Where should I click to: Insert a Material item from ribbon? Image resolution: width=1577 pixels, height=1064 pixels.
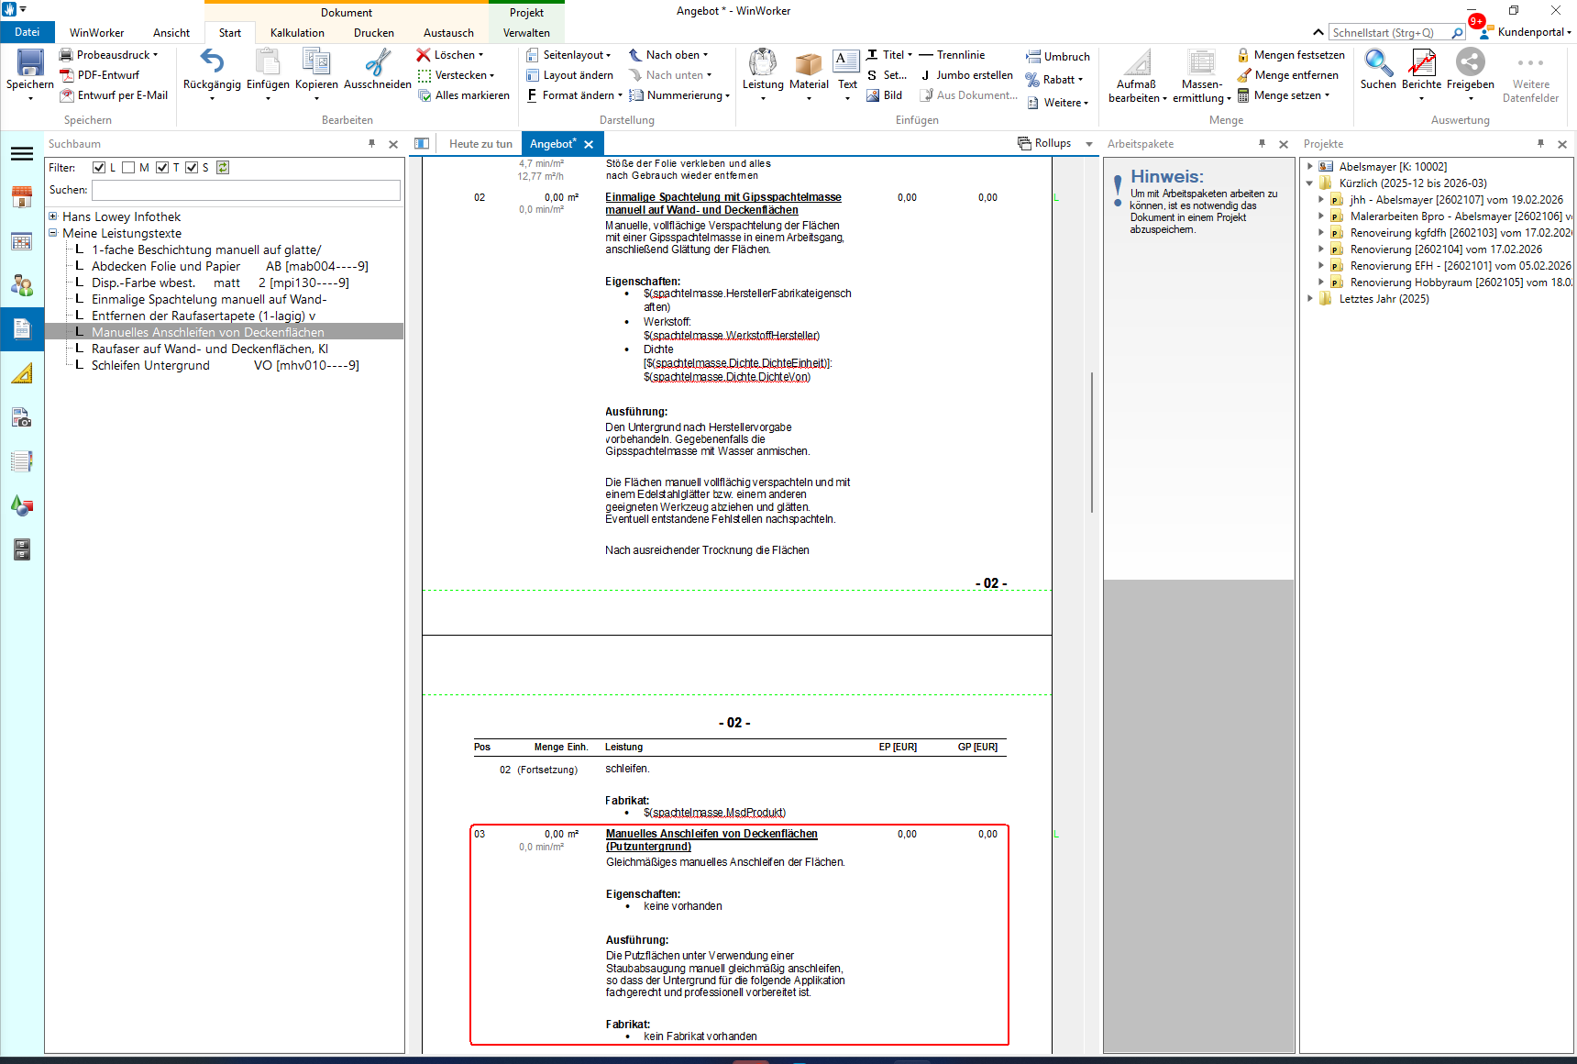[809, 64]
